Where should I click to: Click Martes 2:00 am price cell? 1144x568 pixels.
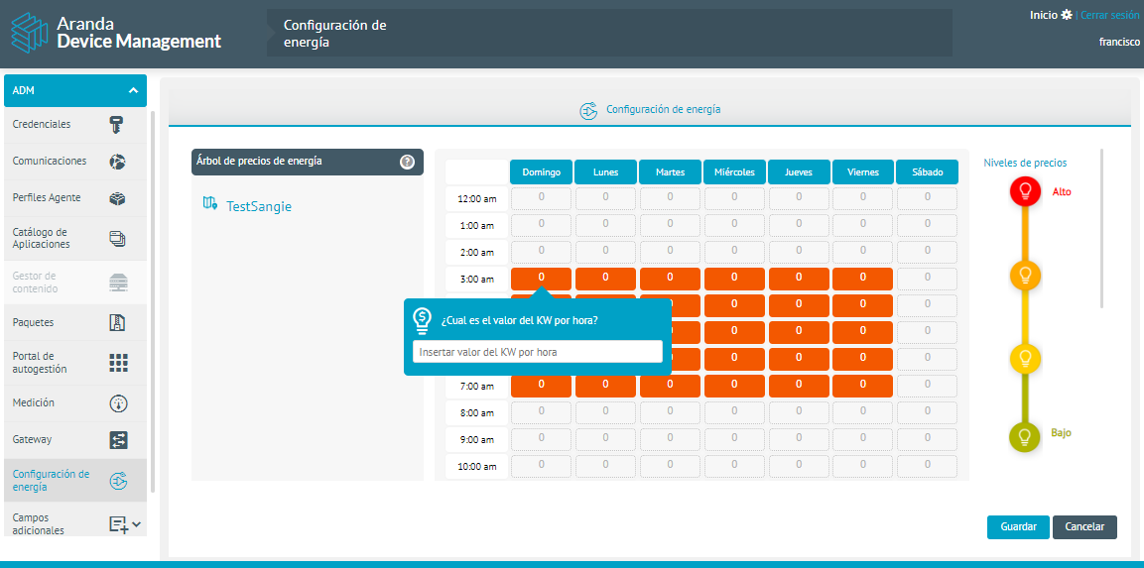click(x=670, y=252)
